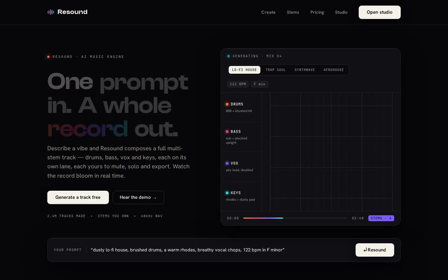The image size is (448, 280).
Task: Click the 'sub + plucked upright' description
Action: click(x=236, y=140)
